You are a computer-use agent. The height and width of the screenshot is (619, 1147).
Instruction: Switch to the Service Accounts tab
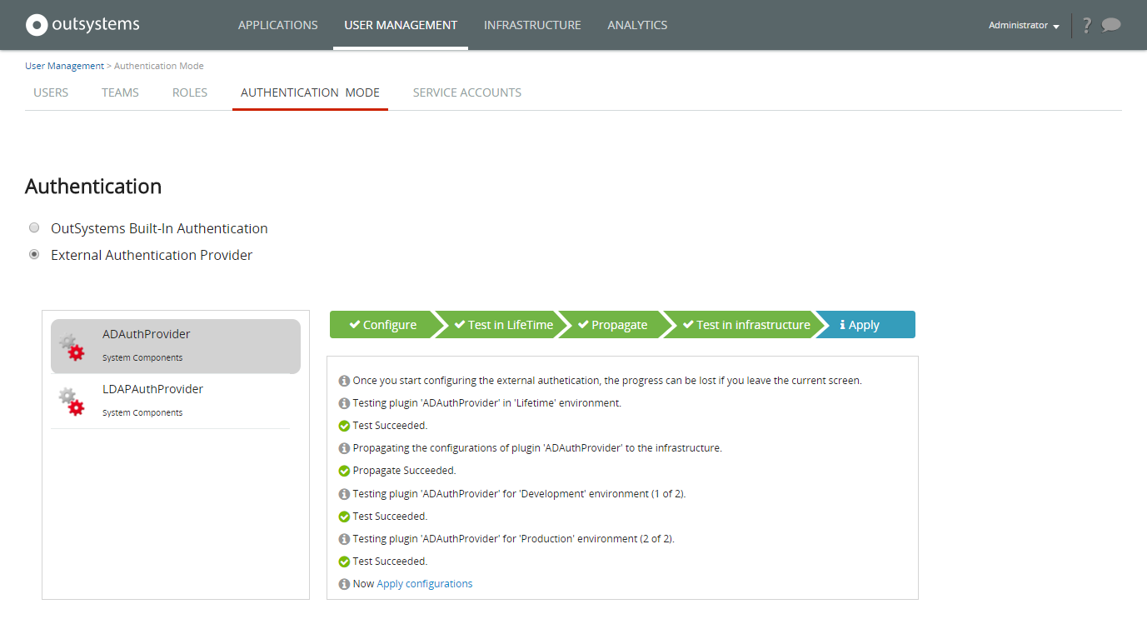click(x=466, y=92)
